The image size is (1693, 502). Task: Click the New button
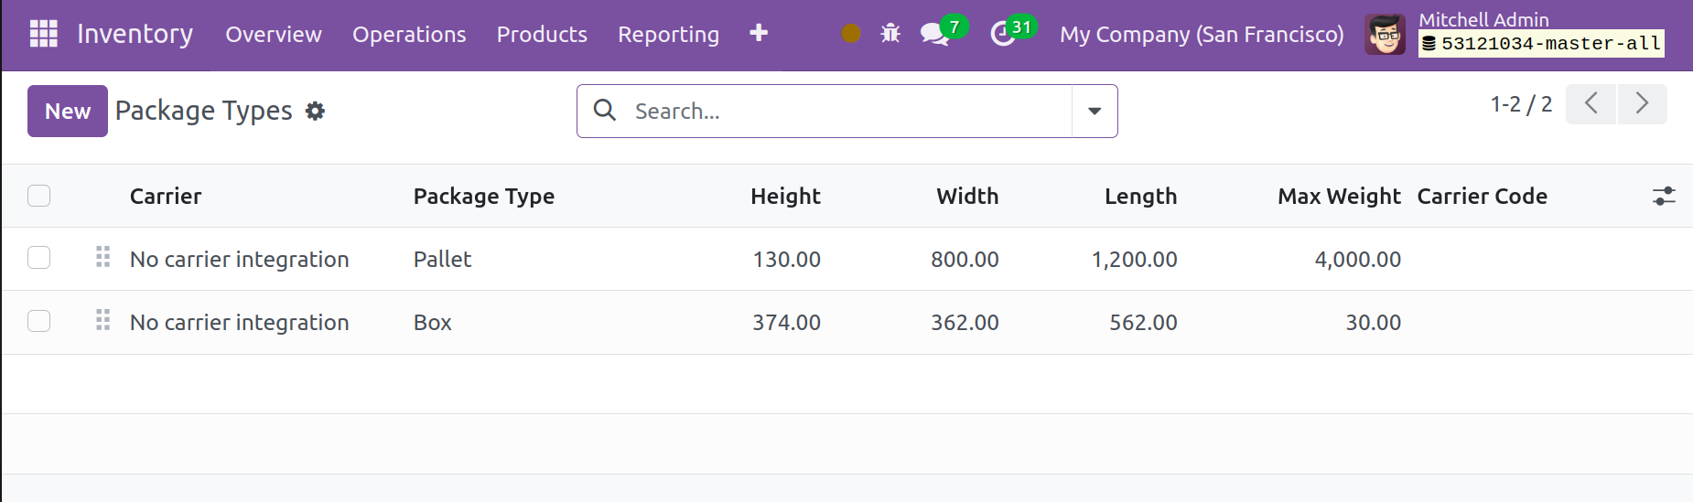click(68, 112)
